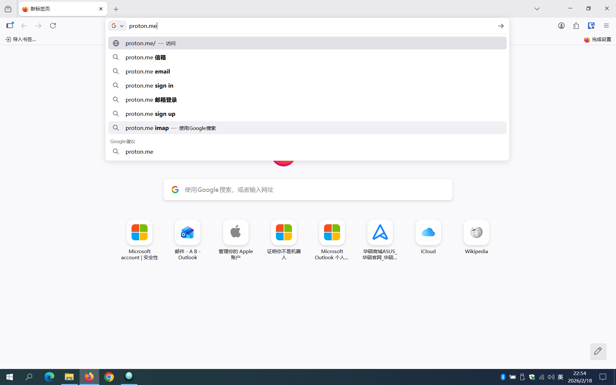Choose the 'proton.me sign in' suggestion
Viewport: 616px width, 385px height.
pos(150,86)
